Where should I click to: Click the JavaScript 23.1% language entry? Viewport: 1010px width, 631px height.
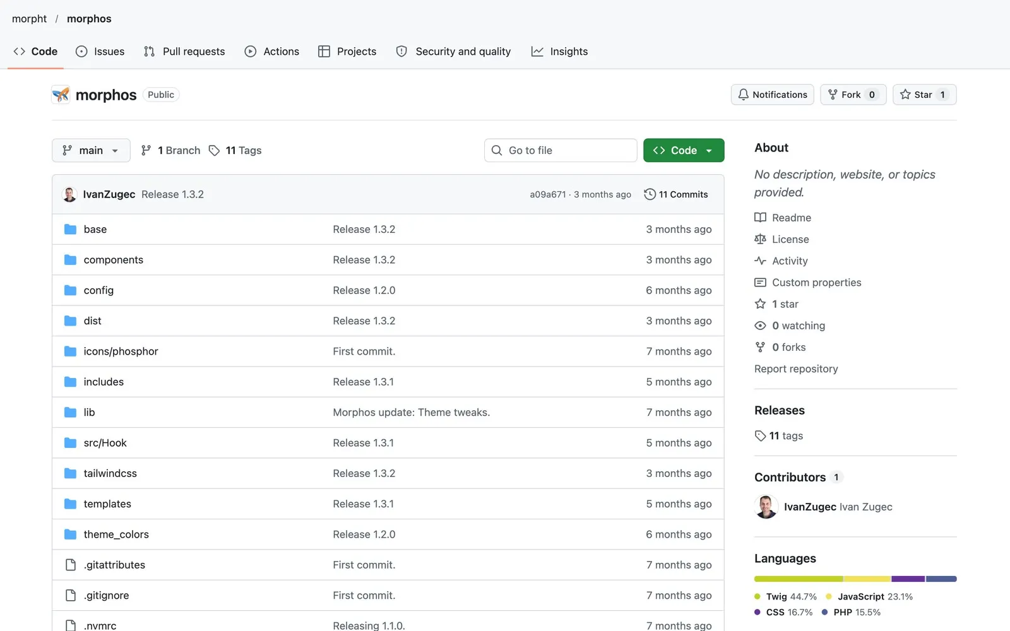869,596
